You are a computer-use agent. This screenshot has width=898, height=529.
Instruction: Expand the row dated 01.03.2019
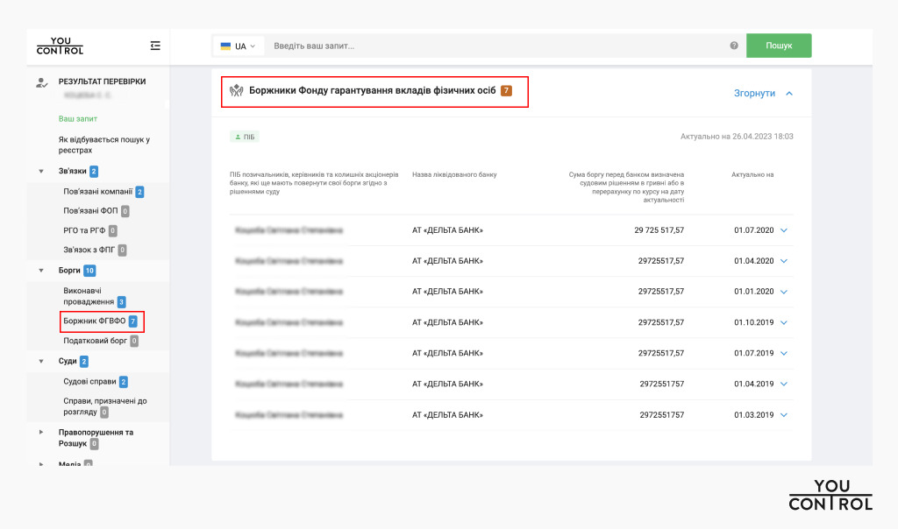[784, 415]
